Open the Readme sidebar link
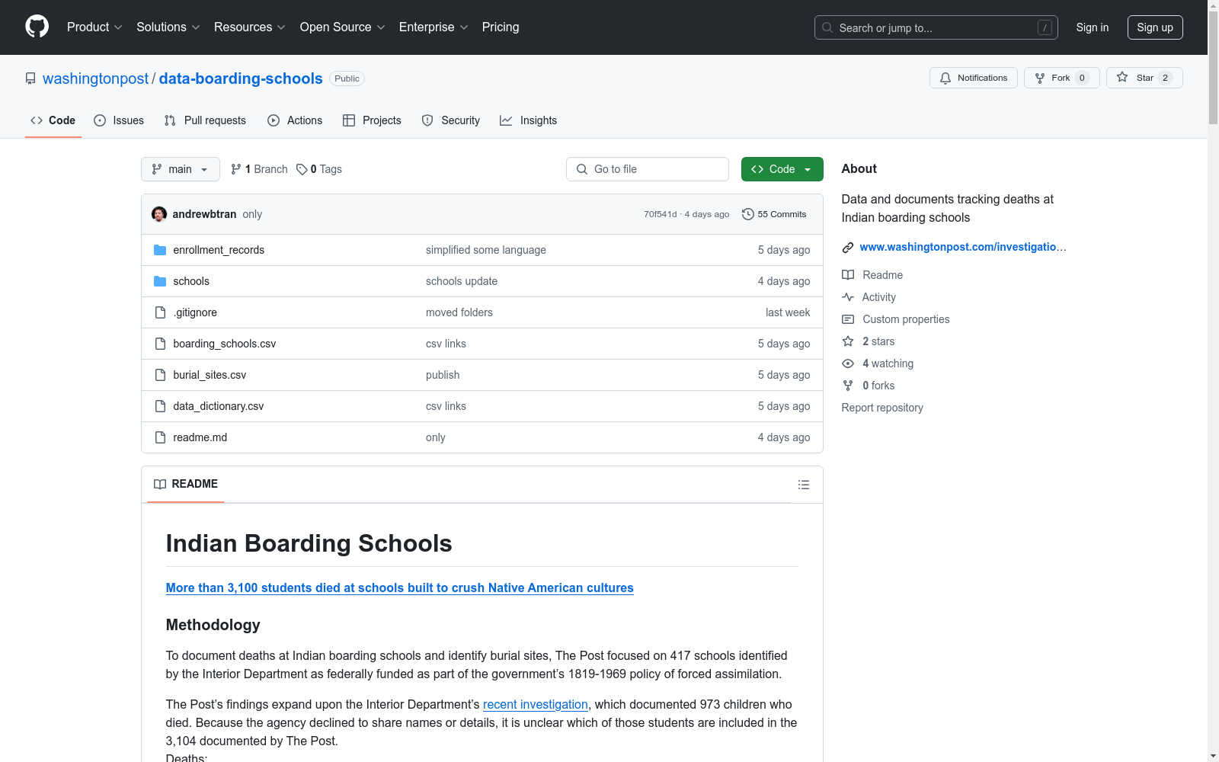This screenshot has width=1219, height=762. point(872,275)
